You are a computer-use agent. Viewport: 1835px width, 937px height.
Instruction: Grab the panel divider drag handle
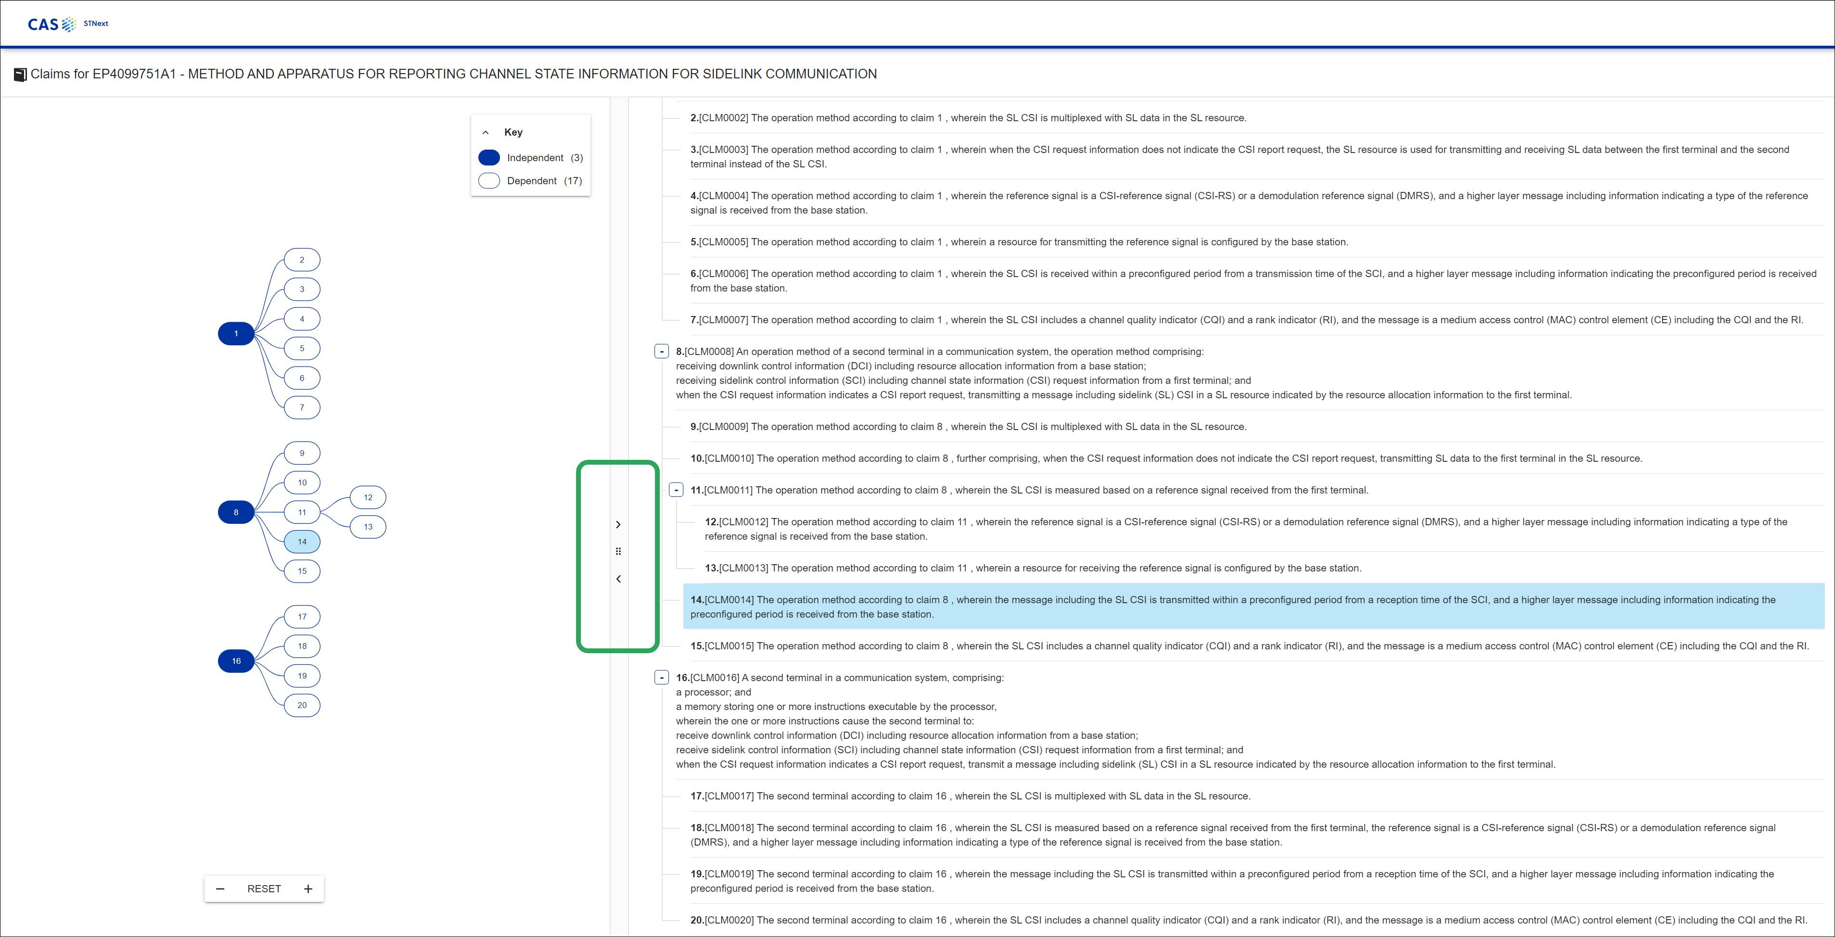tap(617, 552)
